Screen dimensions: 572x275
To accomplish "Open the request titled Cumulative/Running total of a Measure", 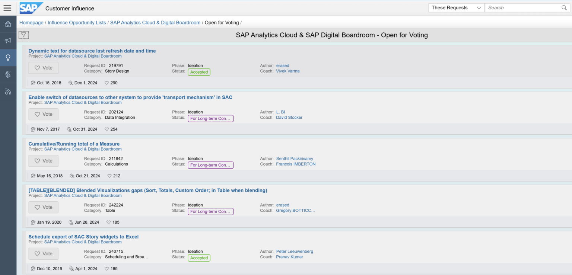I will tap(74, 144).
